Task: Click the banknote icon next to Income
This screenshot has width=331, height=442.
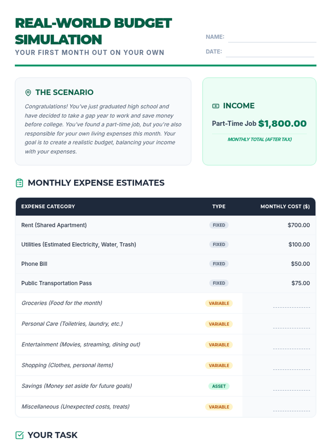Action: coord(216,106)
